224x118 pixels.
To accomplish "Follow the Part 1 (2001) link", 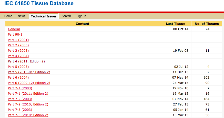I will pos(18,40).
